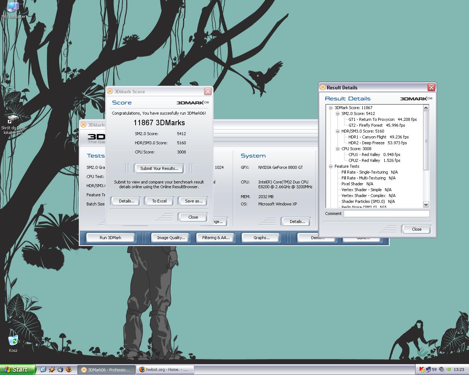469x375 pixels.
Task: Export results with To Excel button
Action: coord(159,201)
